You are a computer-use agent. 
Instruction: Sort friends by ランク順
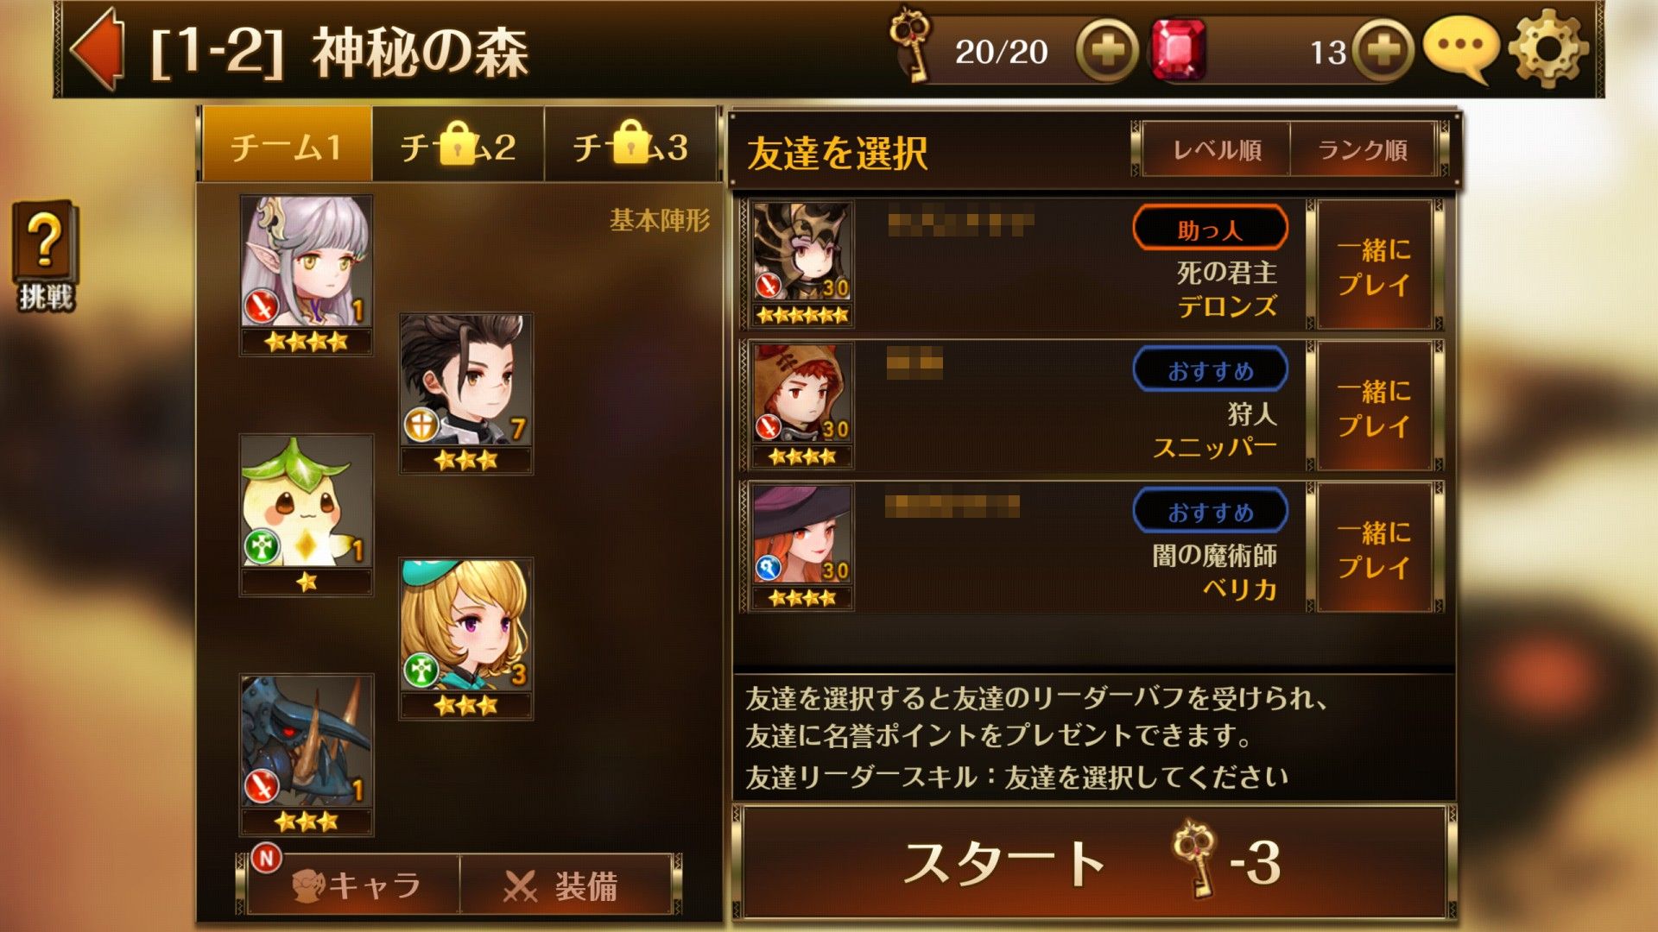1363,150
